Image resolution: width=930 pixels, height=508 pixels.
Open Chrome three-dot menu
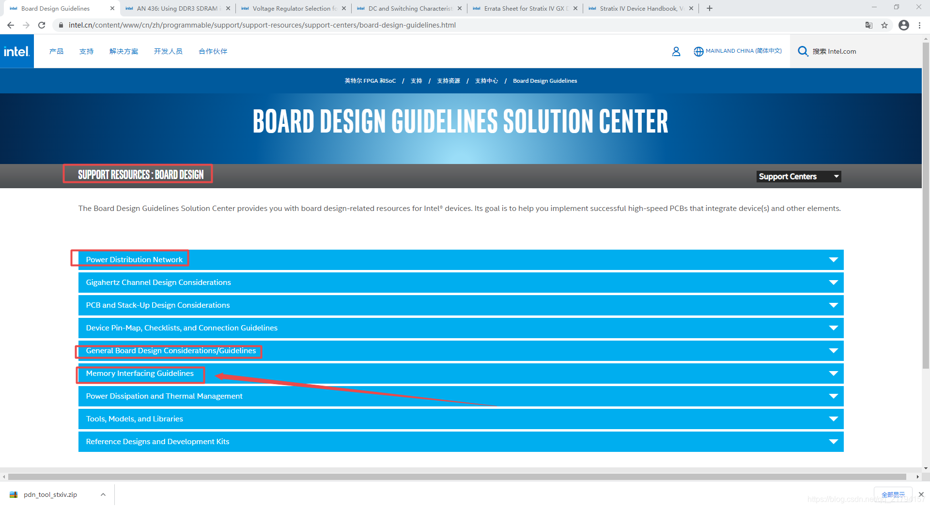tap(919, 25)
